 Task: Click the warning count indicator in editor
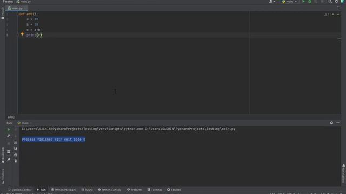tap(327, 15)
